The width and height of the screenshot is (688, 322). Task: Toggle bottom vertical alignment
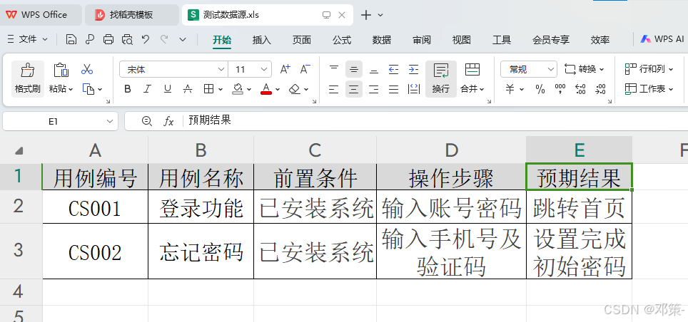pyautogui.click(x=374, y=69)
